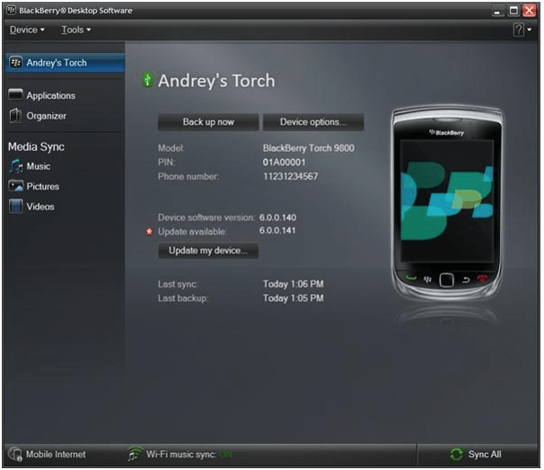Close the BlackBerry Desktop Software window
Viewport: 544px width, 470px height.
click(x=530, y=11)
